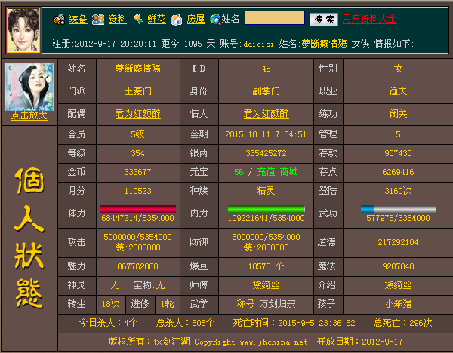Select the 存款 value 907430
The height and width of the screenshot is (353, 453).
(x=398, y=153)
